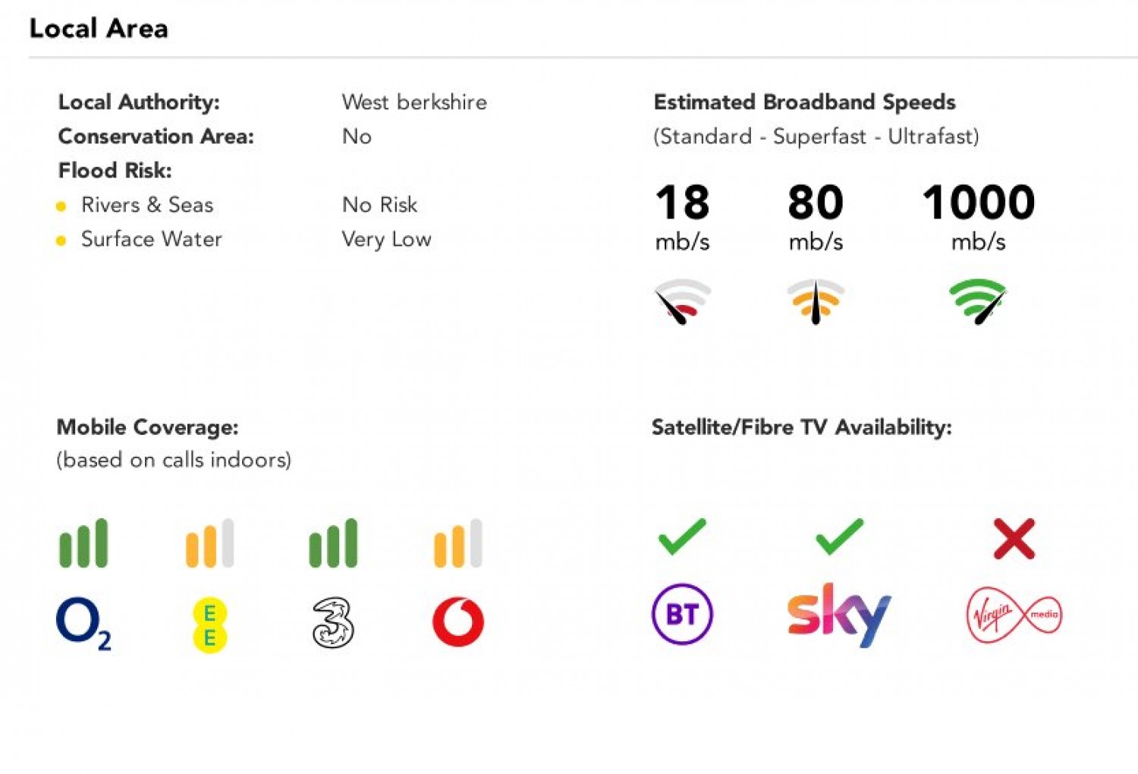Image resolution: width=1138 pixels, height=774 pixels.
Task: Click the O2 signal strength bars
Action: point(83,543)
